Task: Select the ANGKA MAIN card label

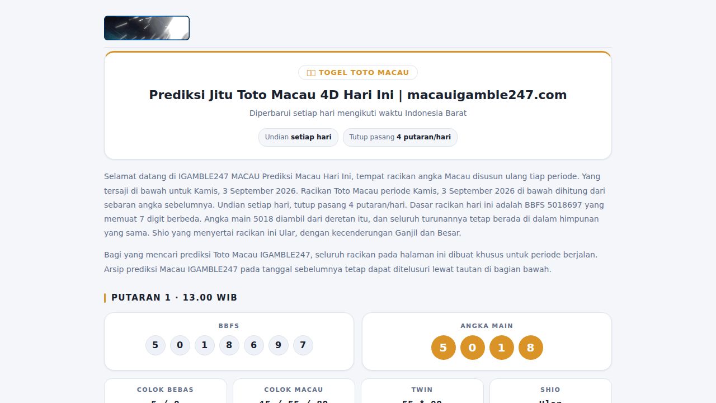Action: point(487,326)
